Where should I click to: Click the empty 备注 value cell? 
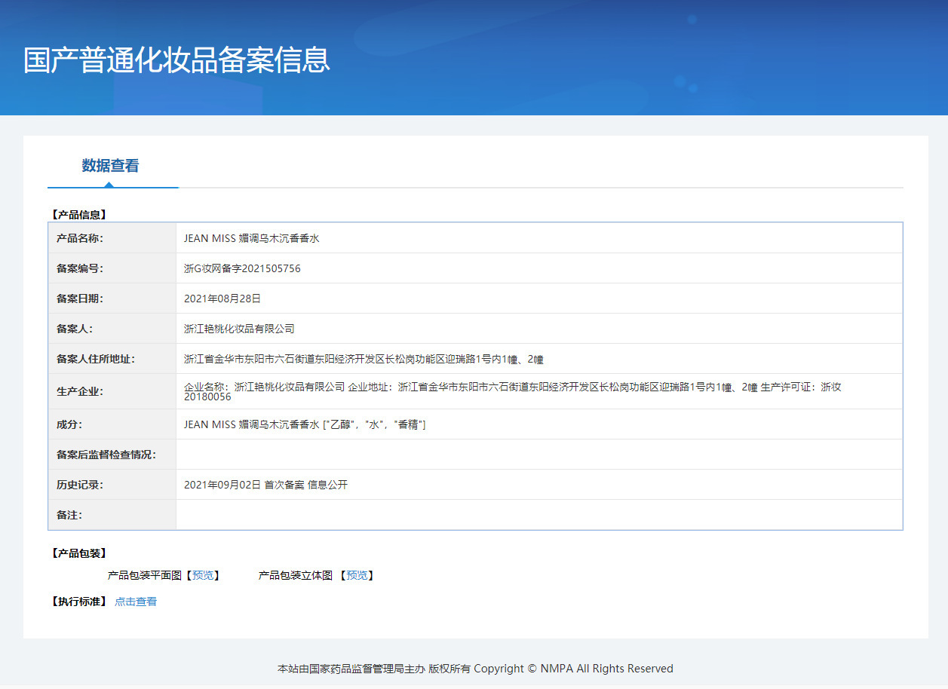pos(538,515)
